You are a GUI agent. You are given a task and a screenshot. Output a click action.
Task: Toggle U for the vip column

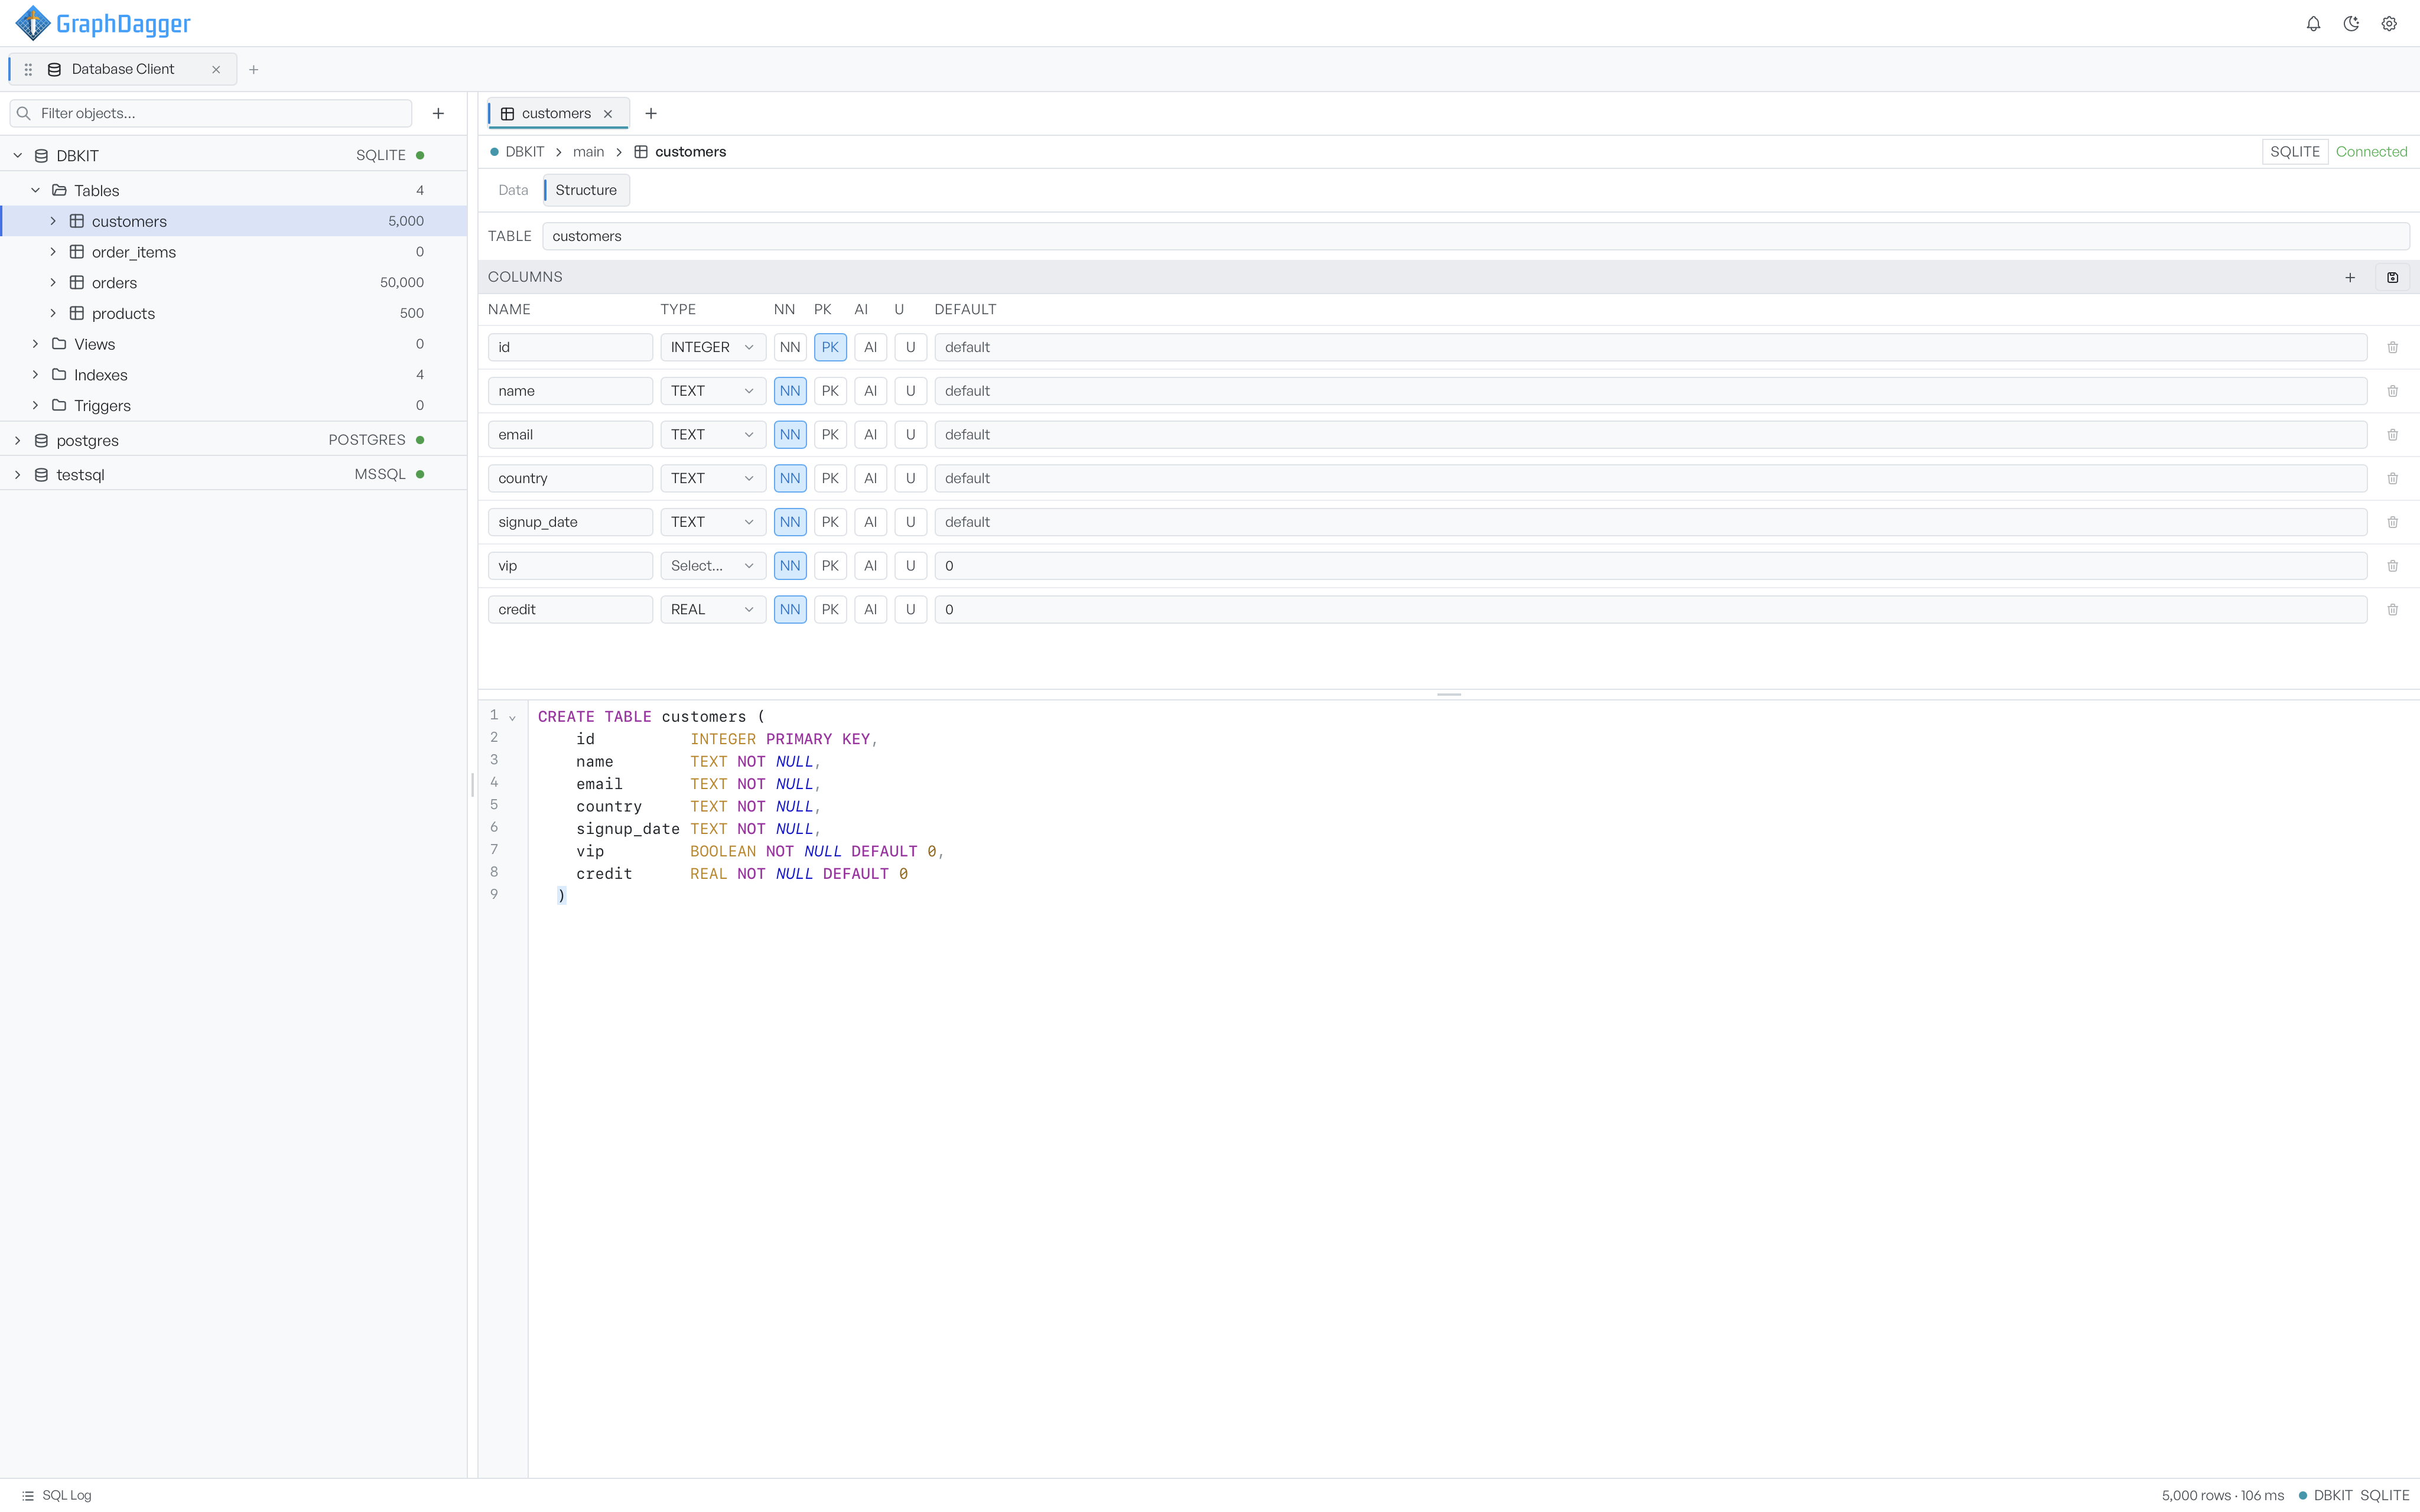click(x=910, y=566)
